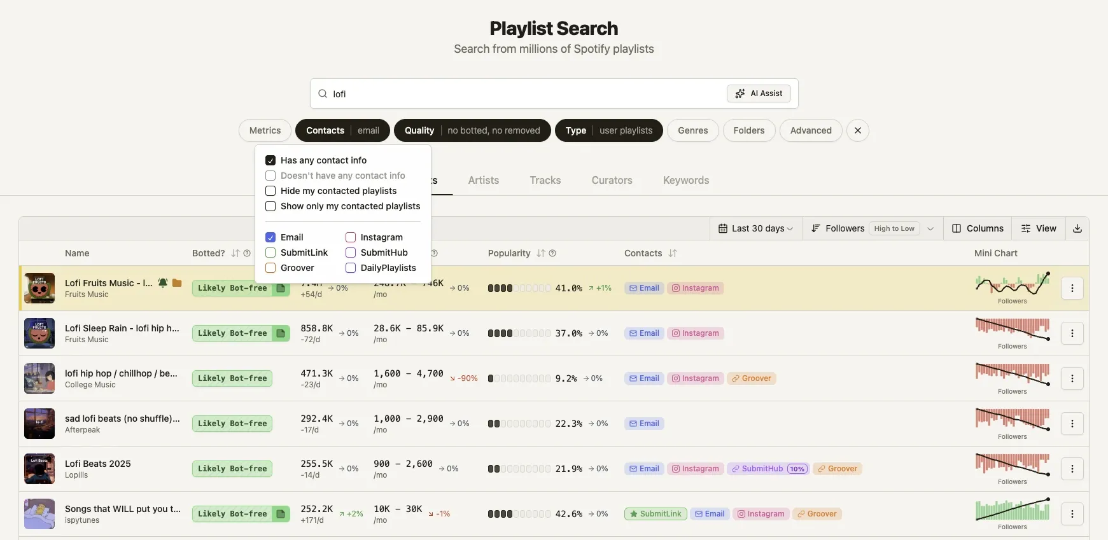Expand the sort order chevron

930,228
